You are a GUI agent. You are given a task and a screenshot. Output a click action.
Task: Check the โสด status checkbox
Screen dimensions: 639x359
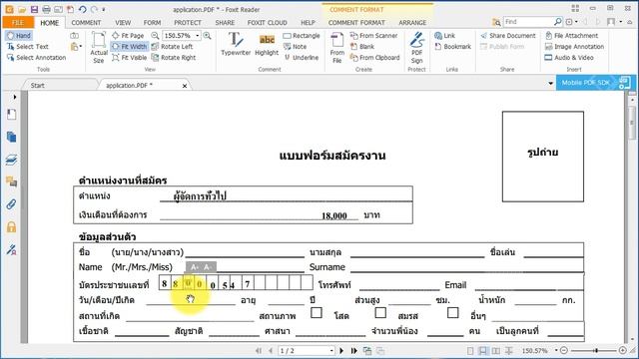[x=317, y=312]
